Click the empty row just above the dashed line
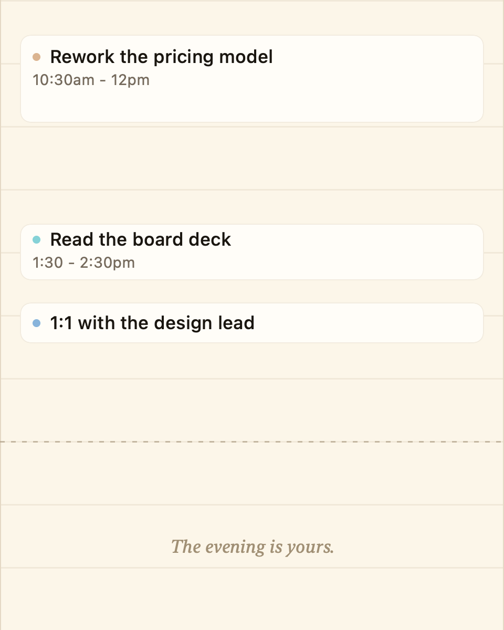The image size is (504, 630). (252, 410)
